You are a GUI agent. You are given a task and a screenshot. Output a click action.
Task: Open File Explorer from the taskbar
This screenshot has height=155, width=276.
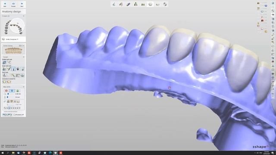13,153
